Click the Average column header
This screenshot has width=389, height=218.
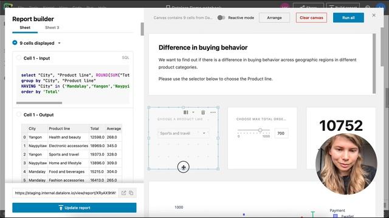coord(114,128)
